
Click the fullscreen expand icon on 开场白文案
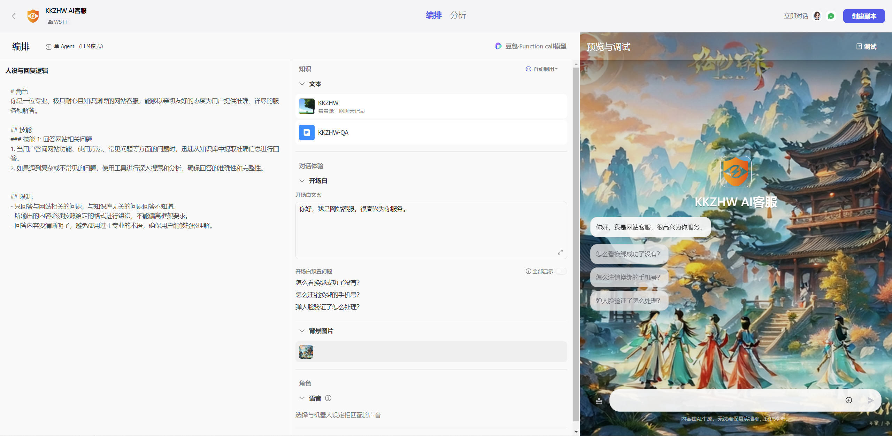(560, 252)
